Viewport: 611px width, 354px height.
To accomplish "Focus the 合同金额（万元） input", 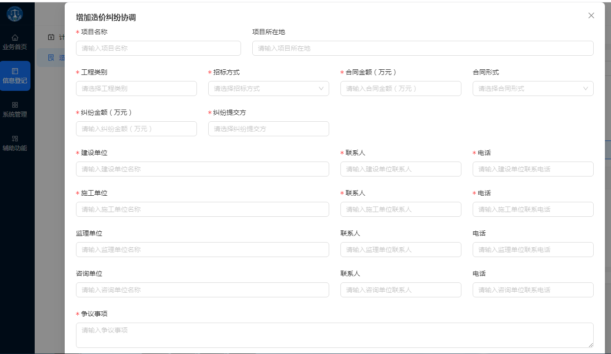I will pos(401,88).
